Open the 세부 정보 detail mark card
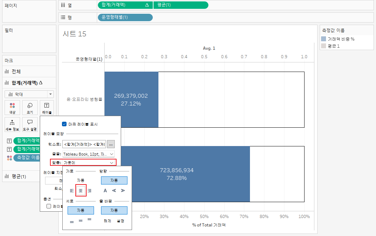Image resolution: width=376 pixels, height=236 pixels. click(x=12, y=125)
